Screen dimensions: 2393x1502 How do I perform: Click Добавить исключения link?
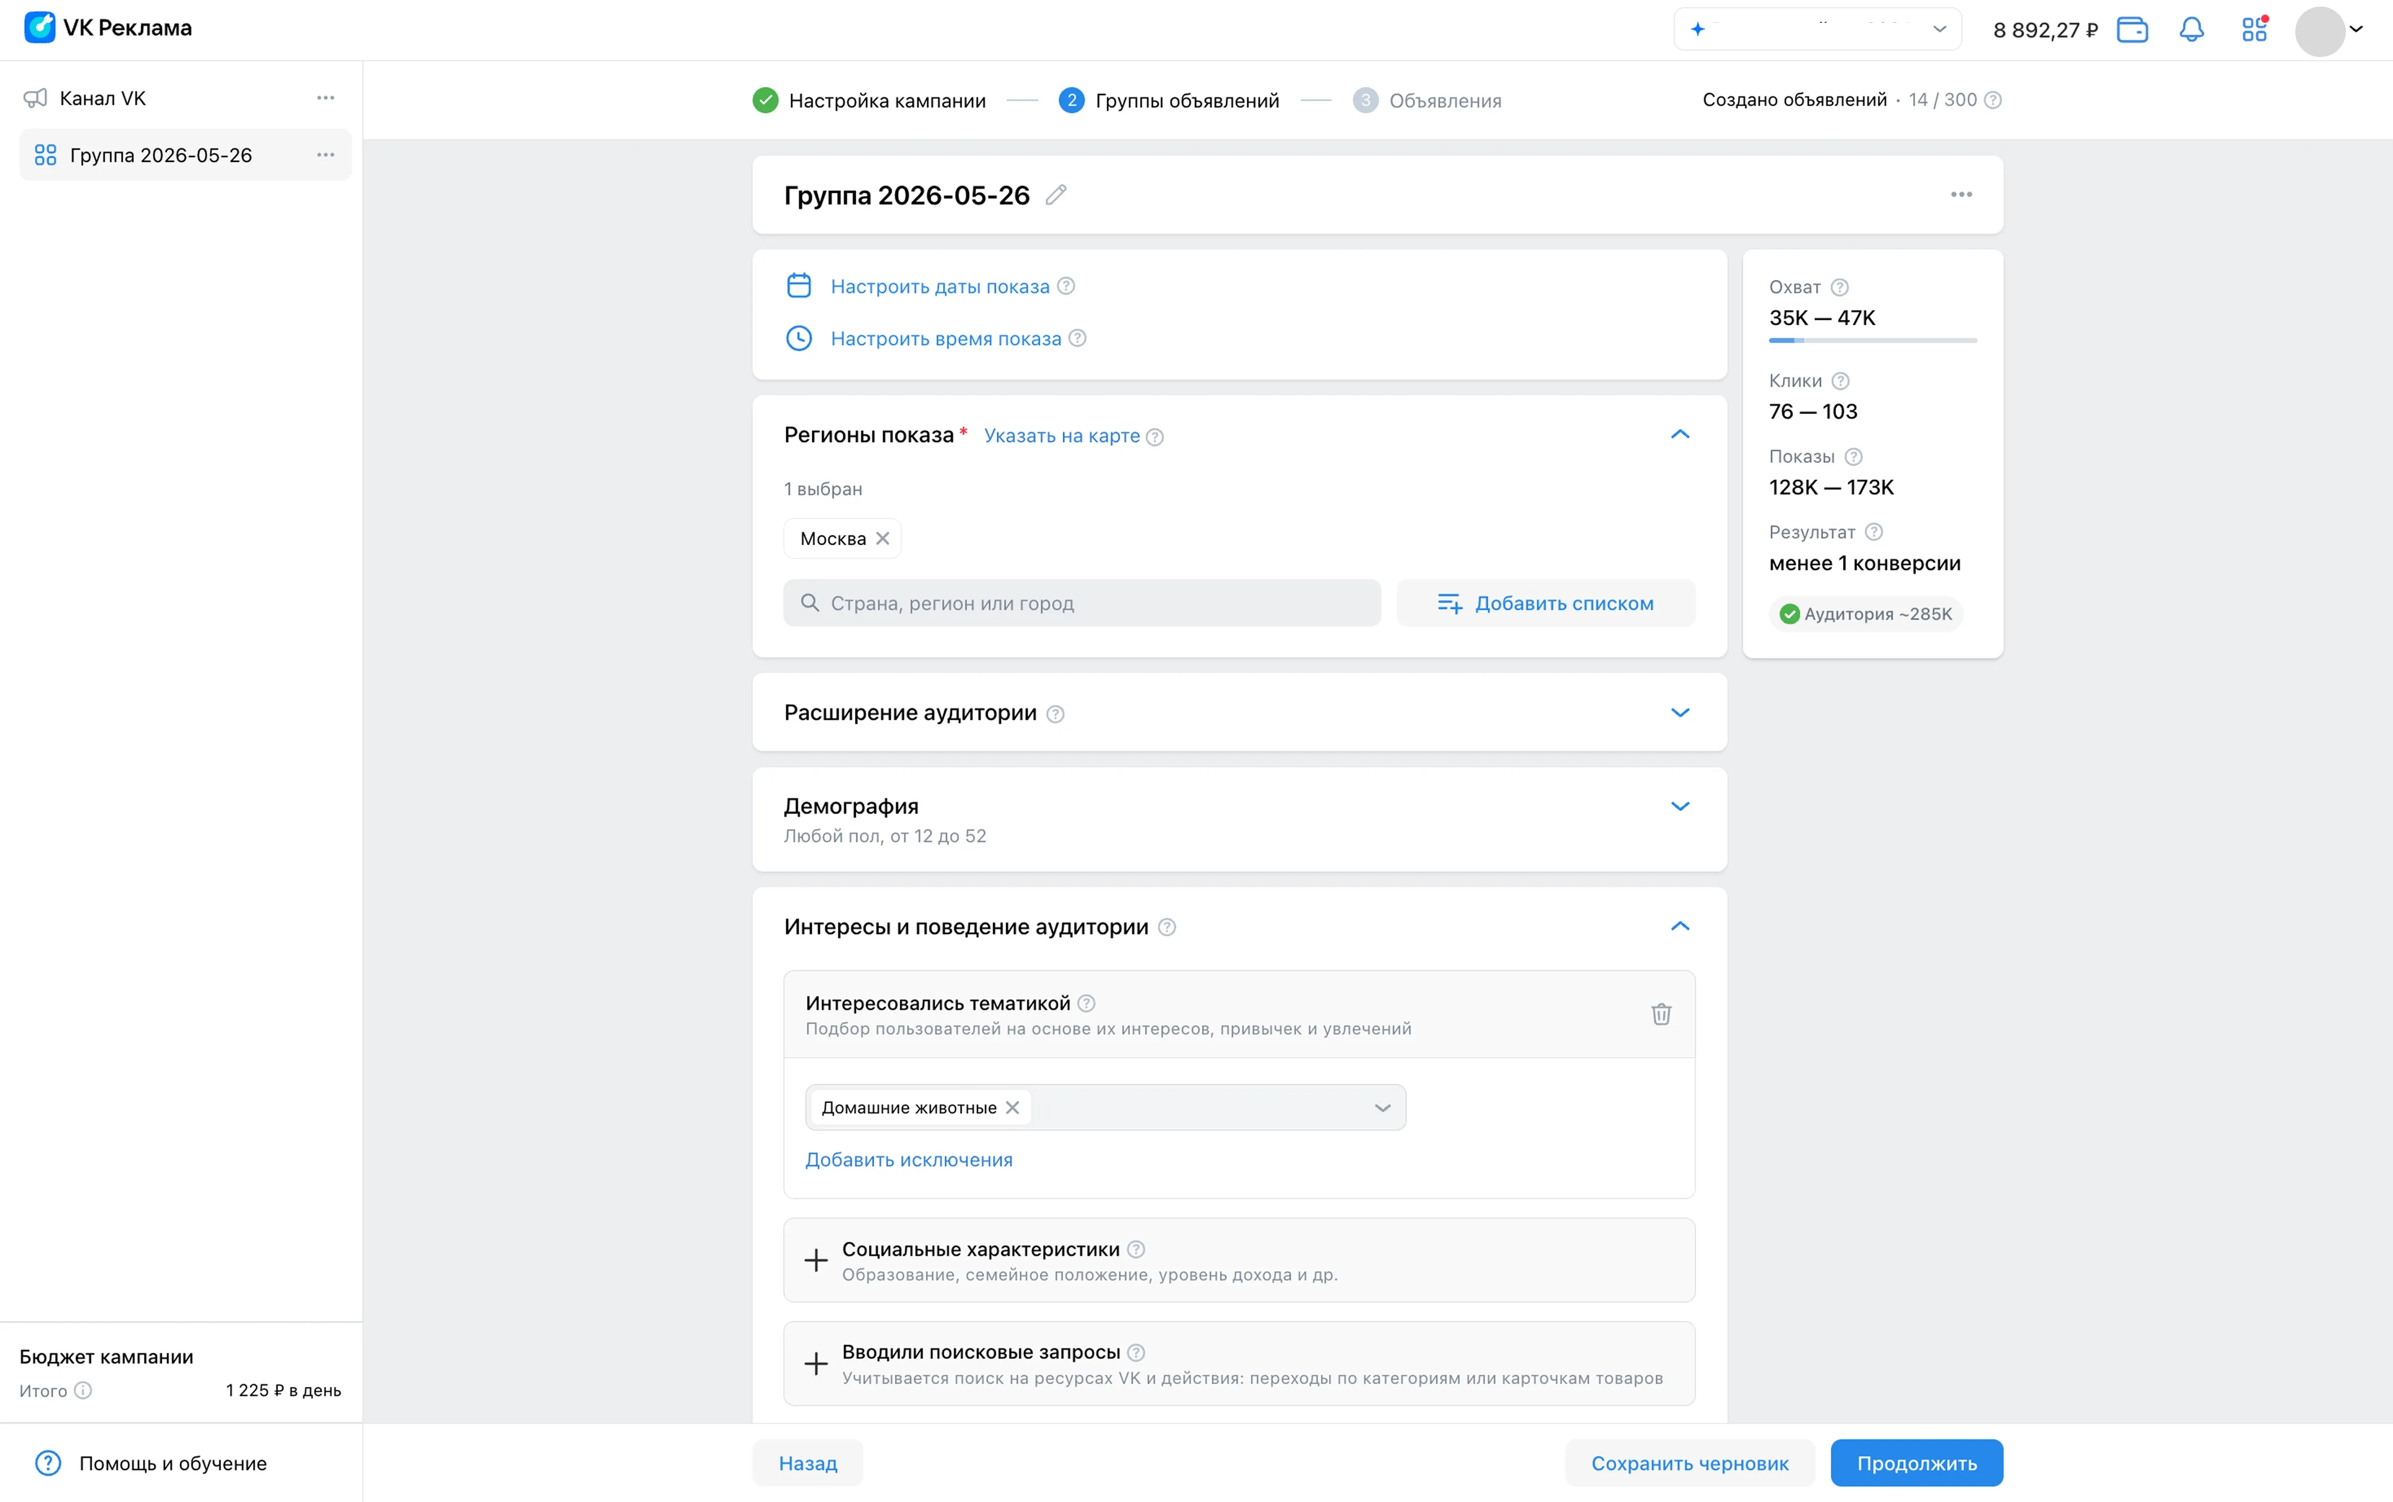coord(909,1159)
